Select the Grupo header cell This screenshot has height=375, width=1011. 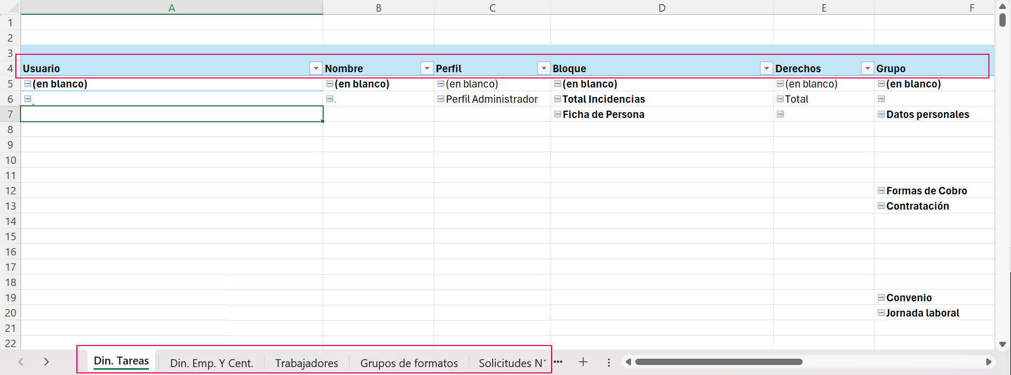934,68
